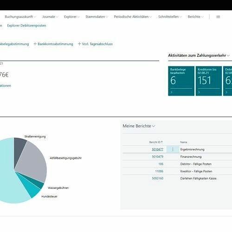Viewport: 232px width, 232px height.
Task: Open report ID 5010477 link
Action: click(x=157, y=149)
